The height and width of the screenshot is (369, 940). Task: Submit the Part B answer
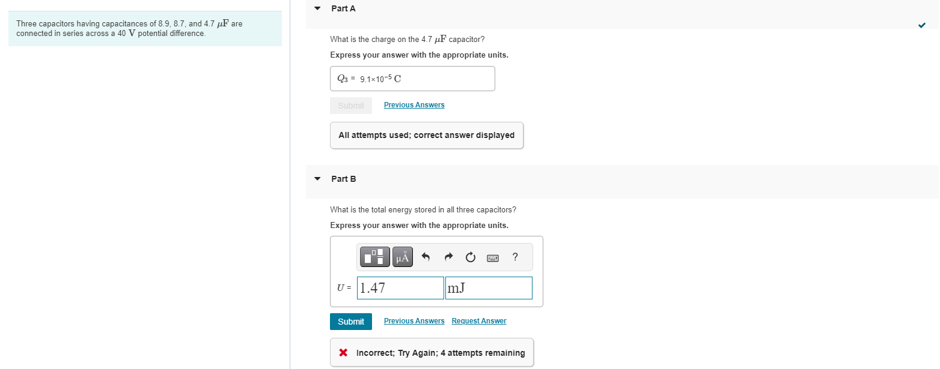pyautogui.click(x=351, y=321)
